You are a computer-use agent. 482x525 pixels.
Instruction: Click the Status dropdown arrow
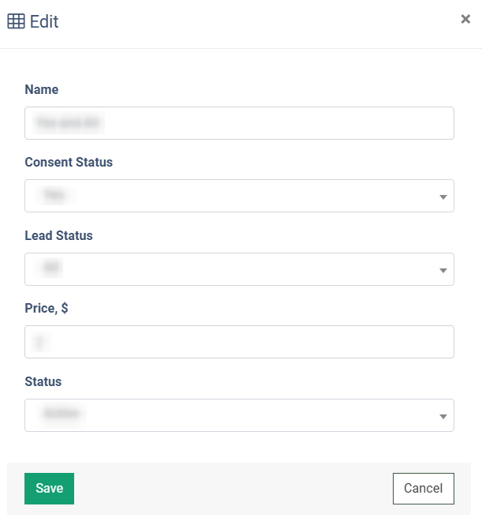[x=443, y=417]
